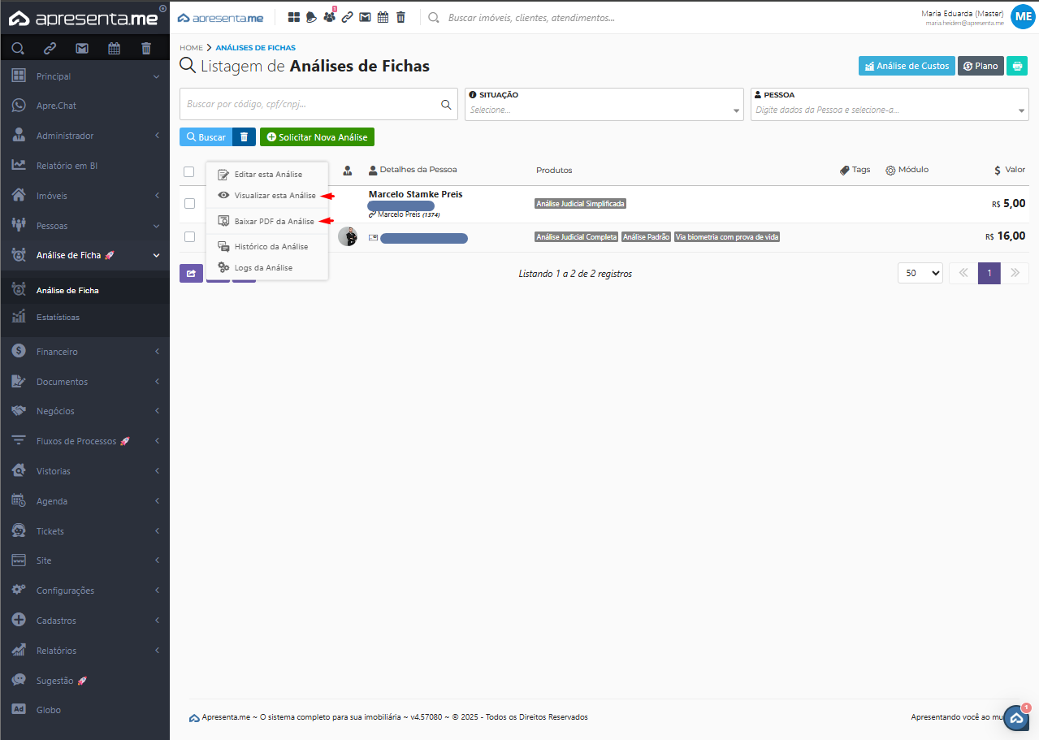Screen dimensions: 1039x740
Task: Open the 50 records per page dropdown
Action: tap(920, 274)
